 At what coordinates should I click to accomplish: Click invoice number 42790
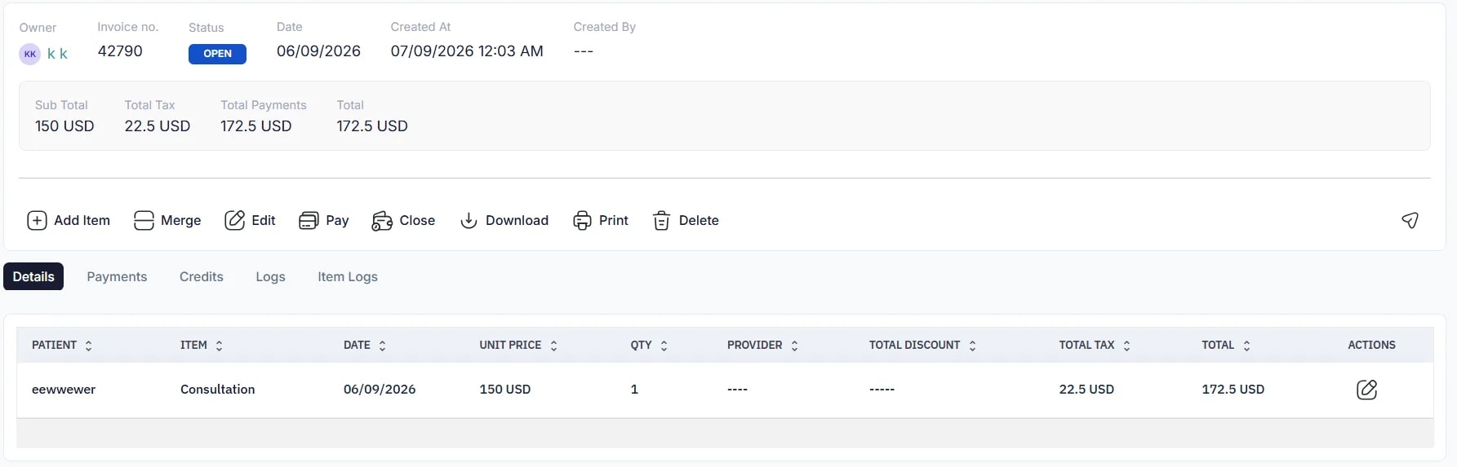[120, 51]
